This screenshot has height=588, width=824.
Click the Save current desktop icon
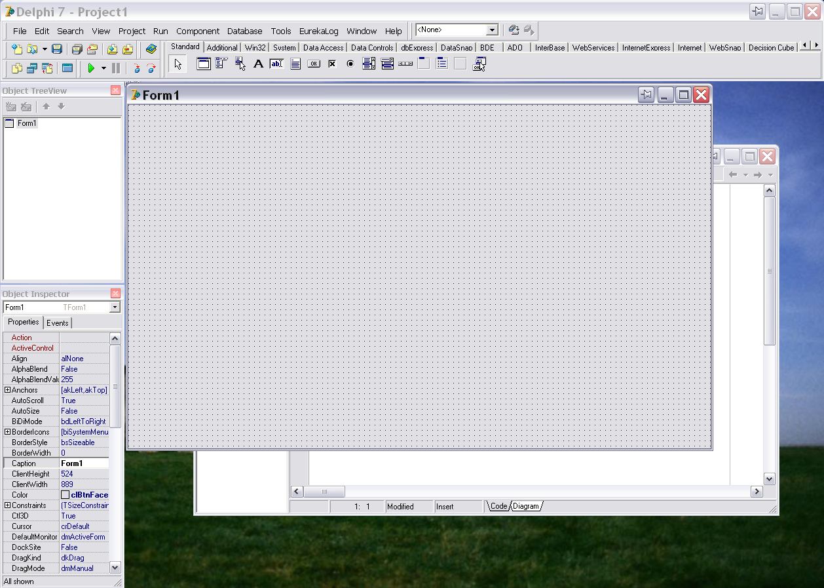click(x=514, y=30)
